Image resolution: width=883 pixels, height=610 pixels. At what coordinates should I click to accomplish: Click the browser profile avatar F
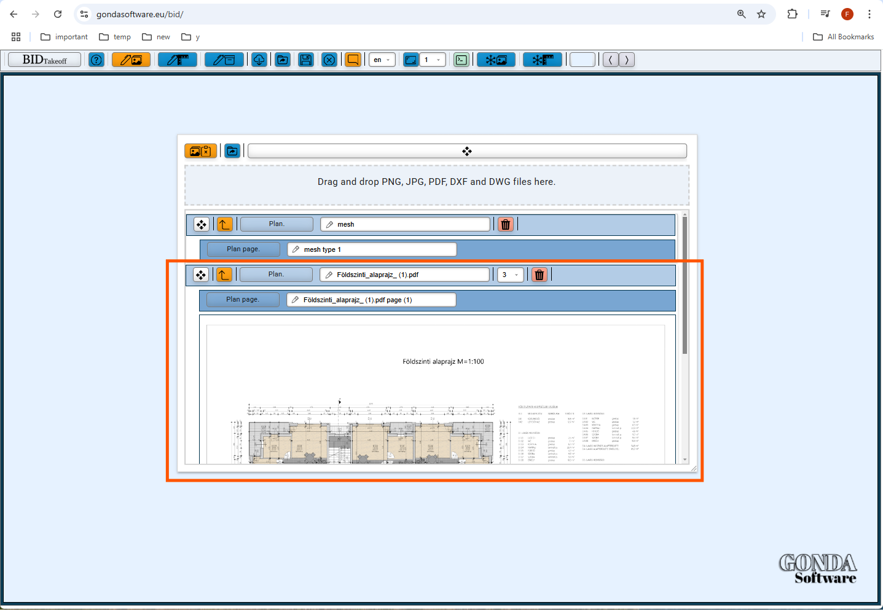(847, 14)
